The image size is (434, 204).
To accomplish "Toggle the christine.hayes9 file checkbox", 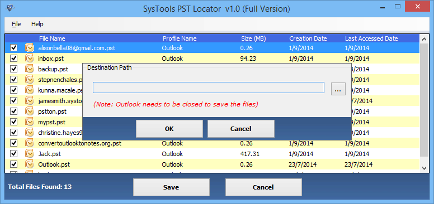I will click(13, 133).
